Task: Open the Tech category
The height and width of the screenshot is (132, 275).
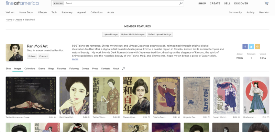Action: tap(54, 12)
